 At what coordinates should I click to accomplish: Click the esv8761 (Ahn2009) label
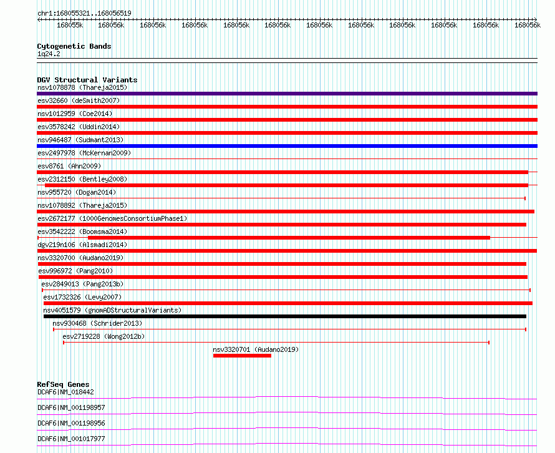tap(69, 166)
